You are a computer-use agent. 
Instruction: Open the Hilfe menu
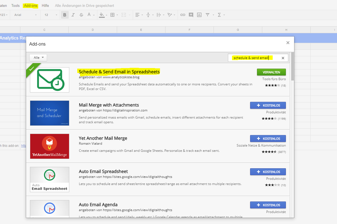[45, 5]
